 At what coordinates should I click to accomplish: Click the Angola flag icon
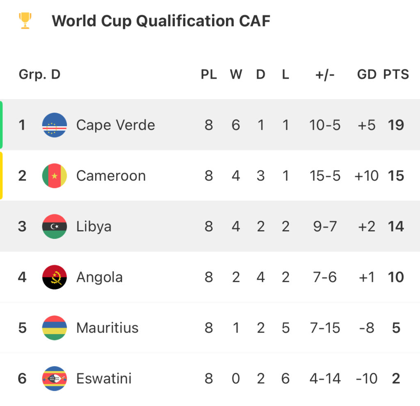[x=55, y=277]
